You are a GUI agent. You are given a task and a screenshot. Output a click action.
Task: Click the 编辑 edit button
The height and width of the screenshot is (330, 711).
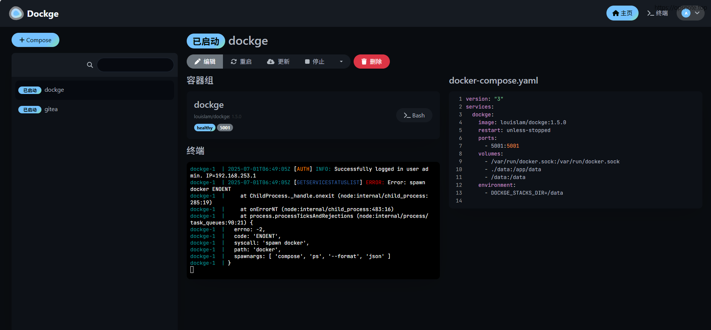click(205, 62)
